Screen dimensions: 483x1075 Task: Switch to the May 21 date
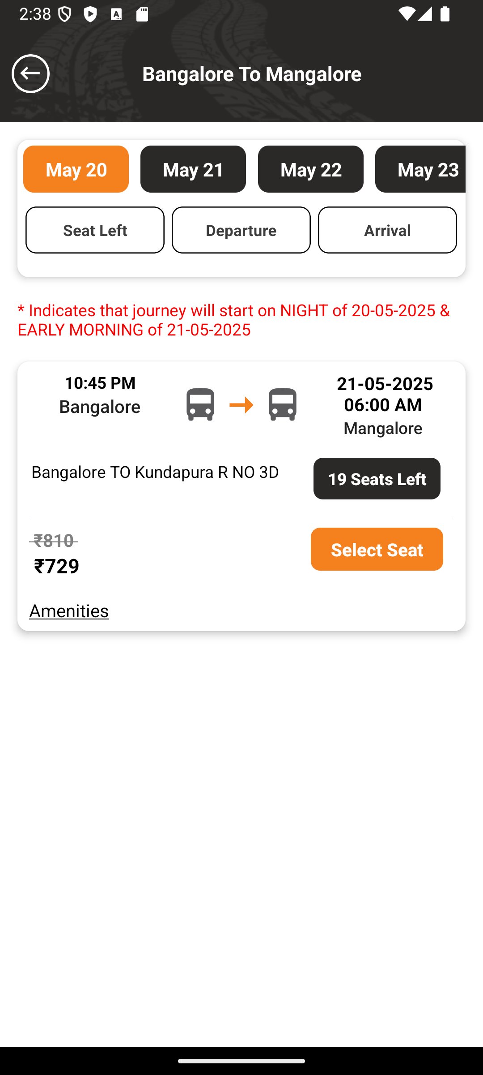[x=193, y=169]
